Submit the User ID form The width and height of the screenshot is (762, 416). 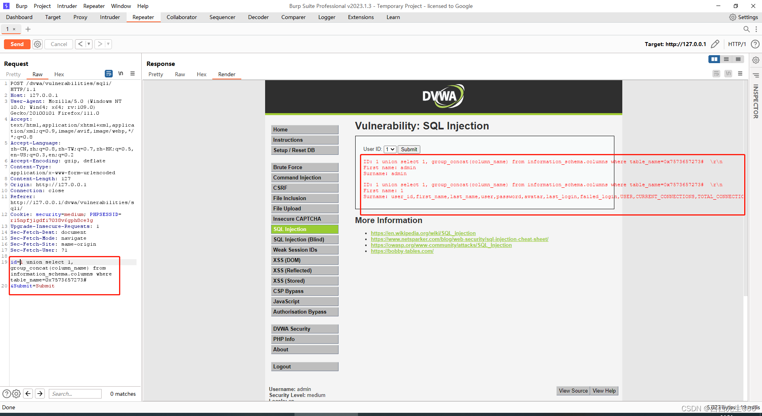[x=409, y=149]
